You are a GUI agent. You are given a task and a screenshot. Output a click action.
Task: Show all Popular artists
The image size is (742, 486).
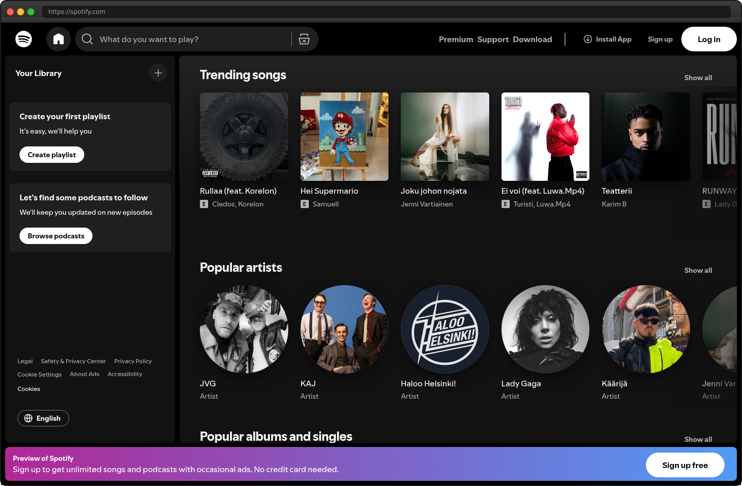698,270
